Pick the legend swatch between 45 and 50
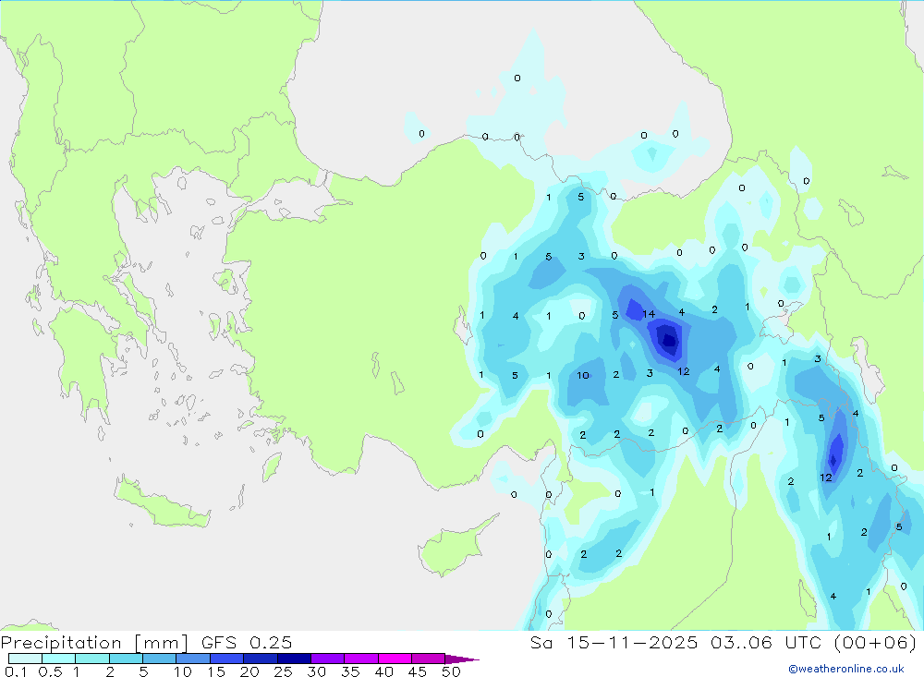This screenshot has height=677, width=924. (428, 659)
